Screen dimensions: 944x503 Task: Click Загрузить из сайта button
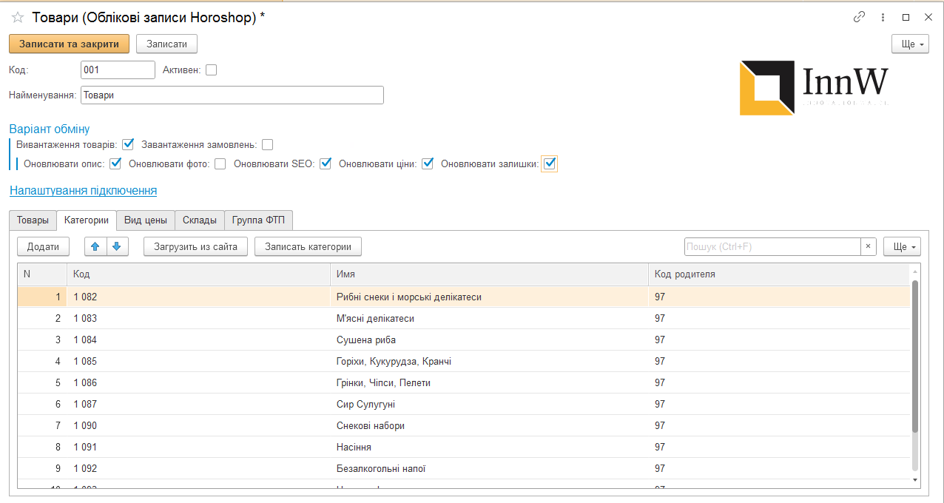195,246
